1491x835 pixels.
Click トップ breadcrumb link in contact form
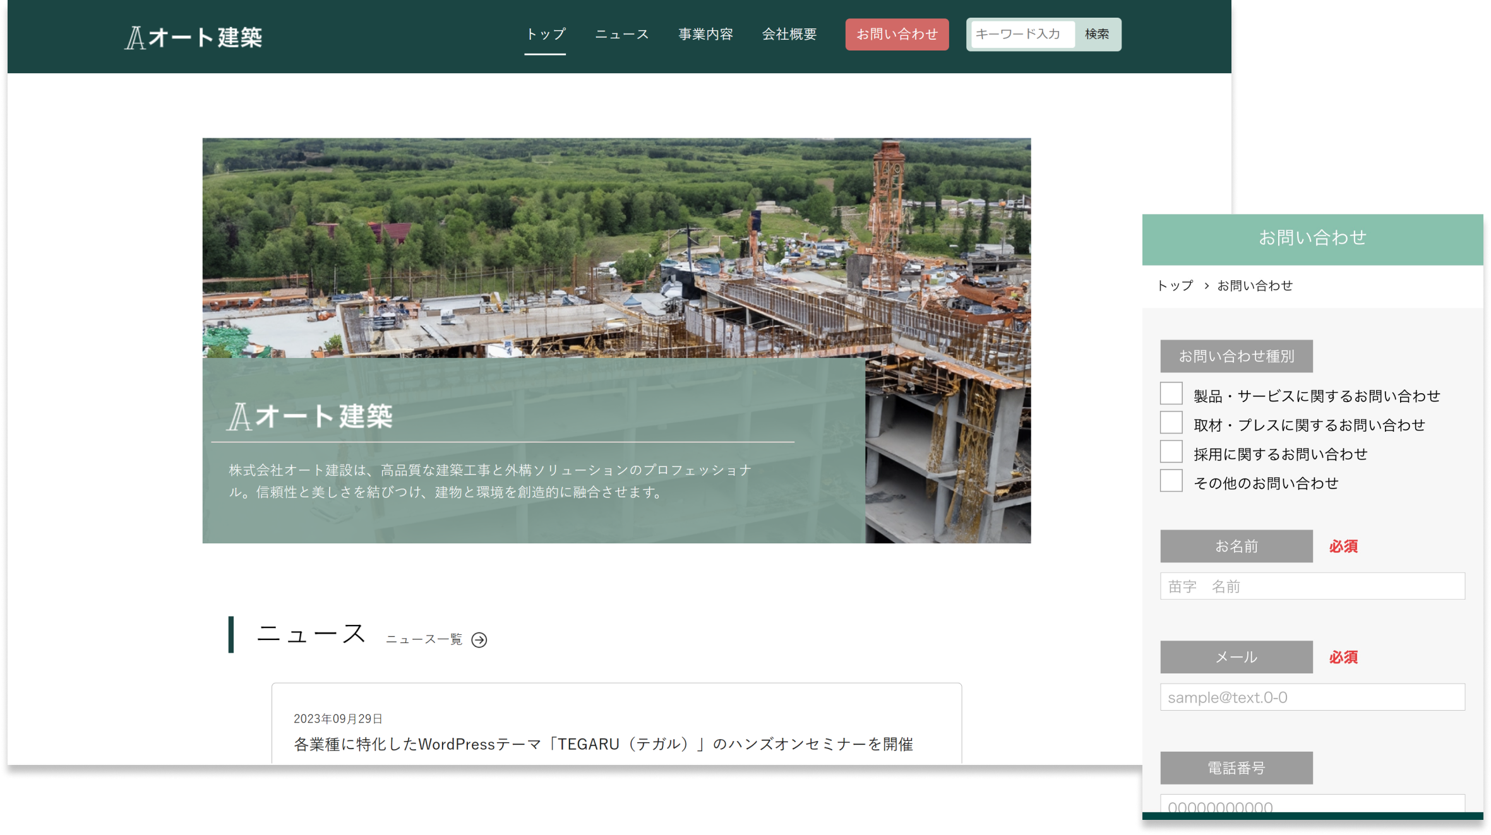click(x=1175, y=286)
